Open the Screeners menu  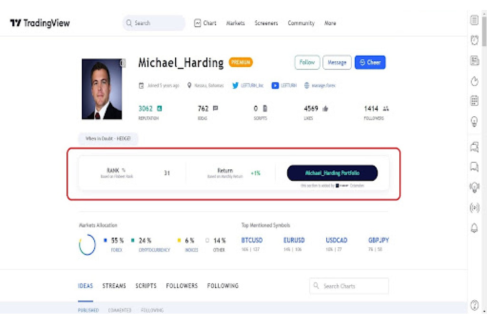[x=266, y=23]
